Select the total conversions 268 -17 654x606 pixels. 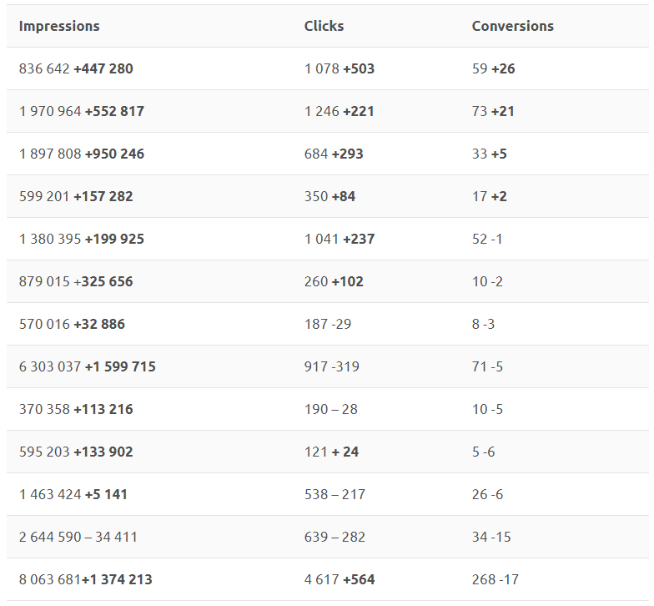(x=496, y=579)
